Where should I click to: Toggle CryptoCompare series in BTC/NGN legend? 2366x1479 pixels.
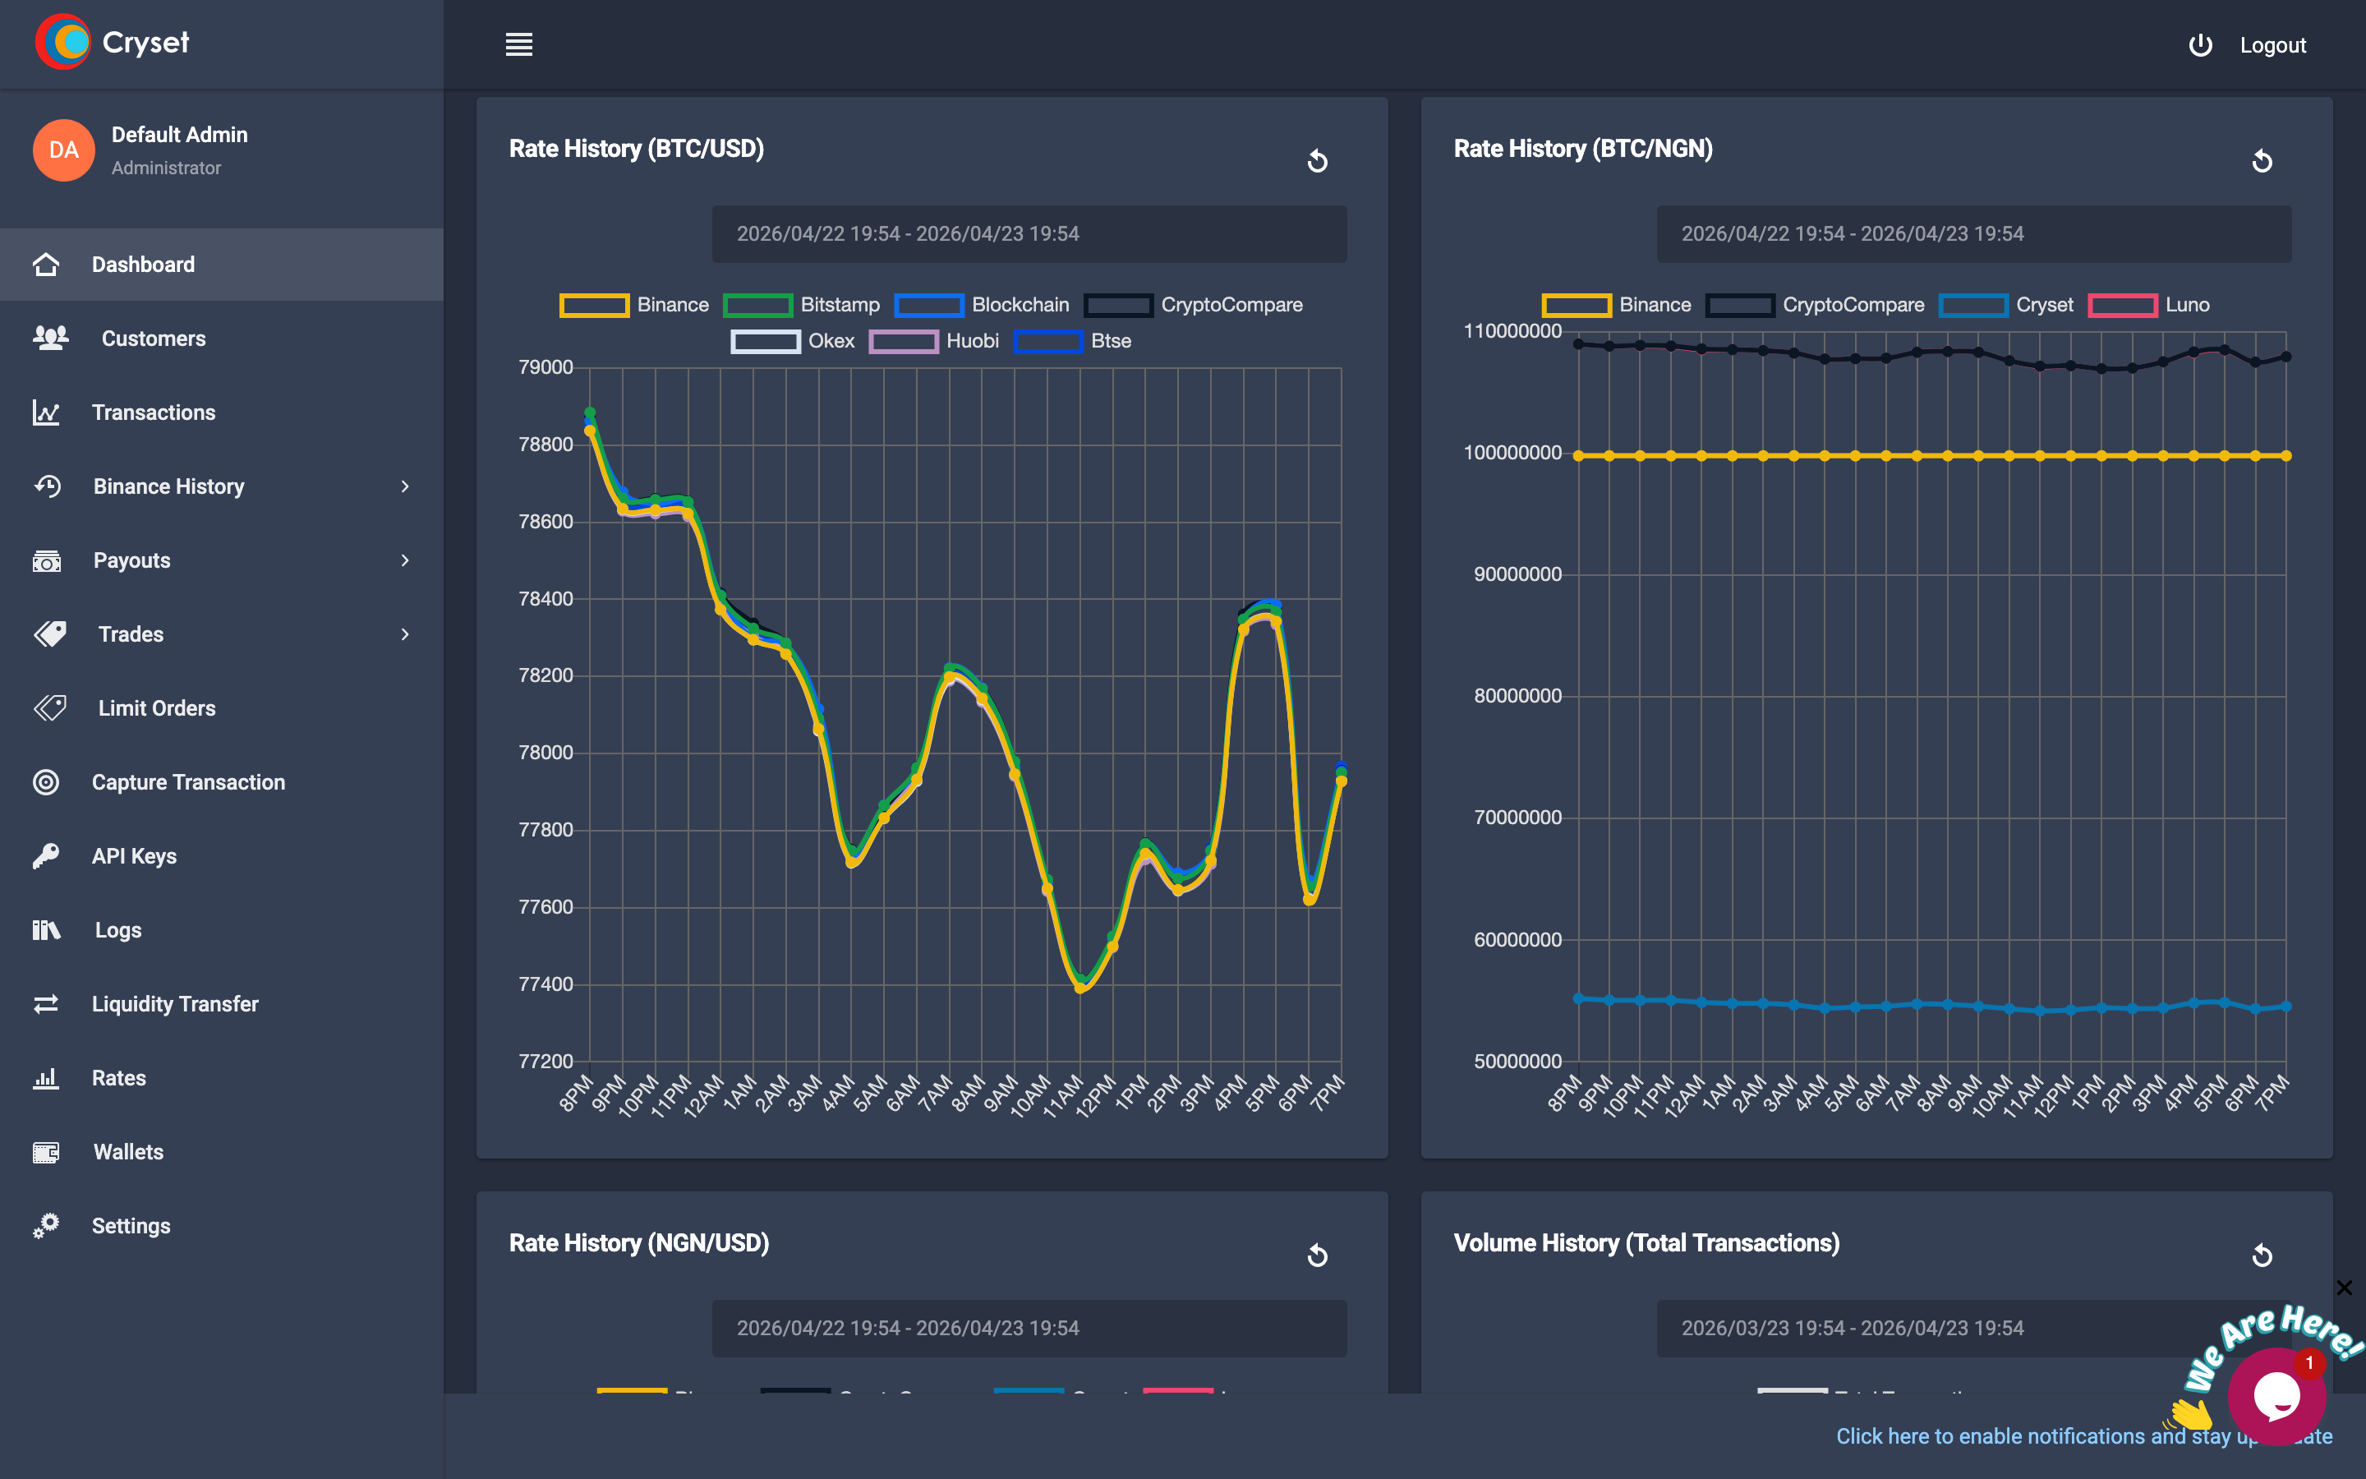coord(1815,305)
